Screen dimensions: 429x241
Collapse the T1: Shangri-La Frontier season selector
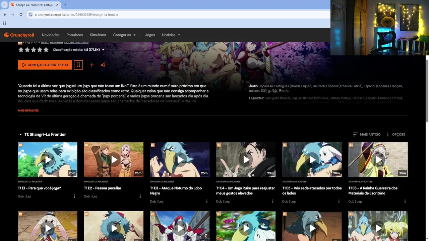42,135
